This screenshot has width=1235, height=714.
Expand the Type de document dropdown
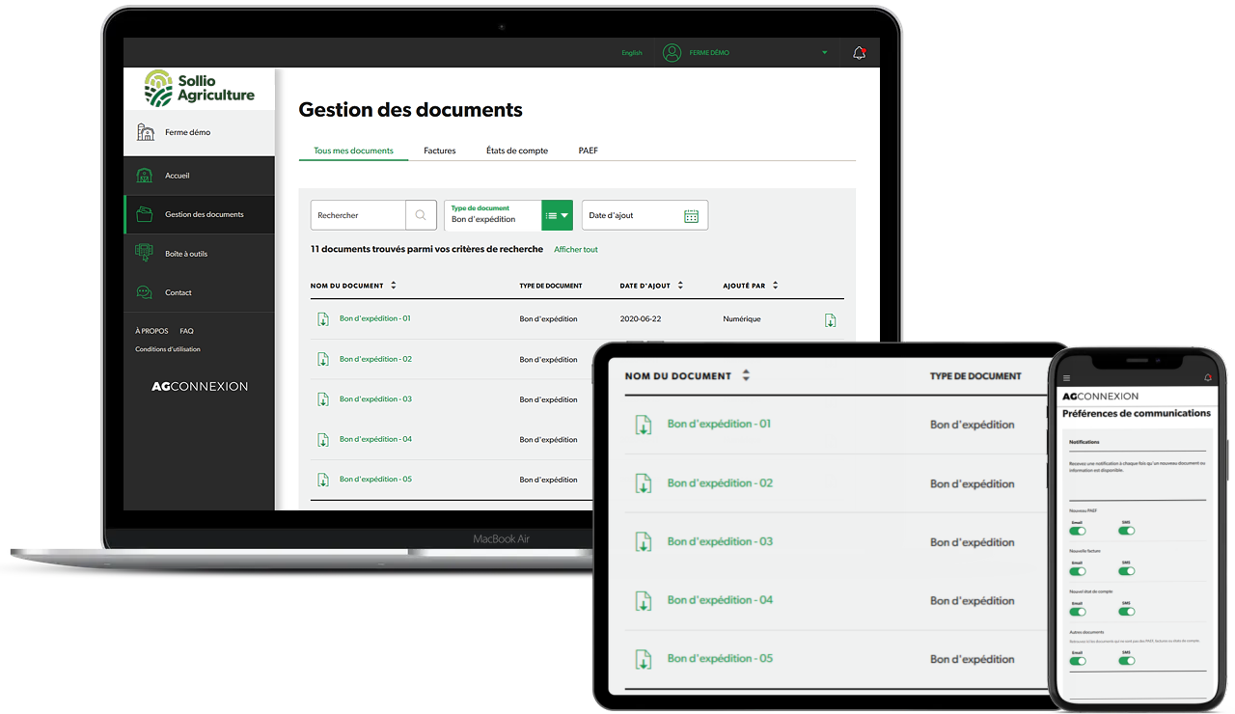click(x=557, y=216)
